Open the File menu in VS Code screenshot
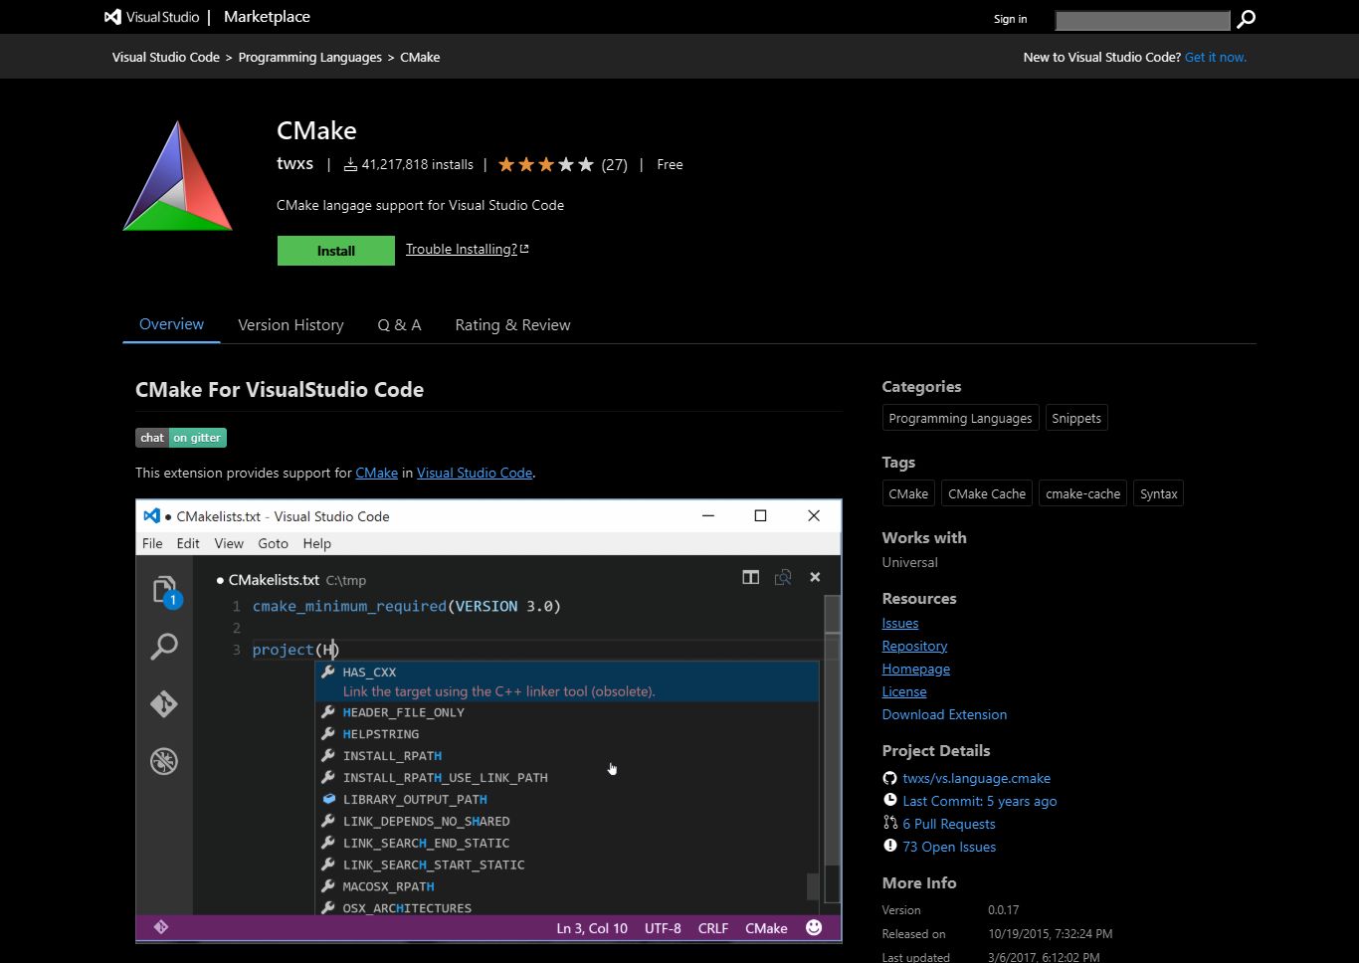 (152, 543)
